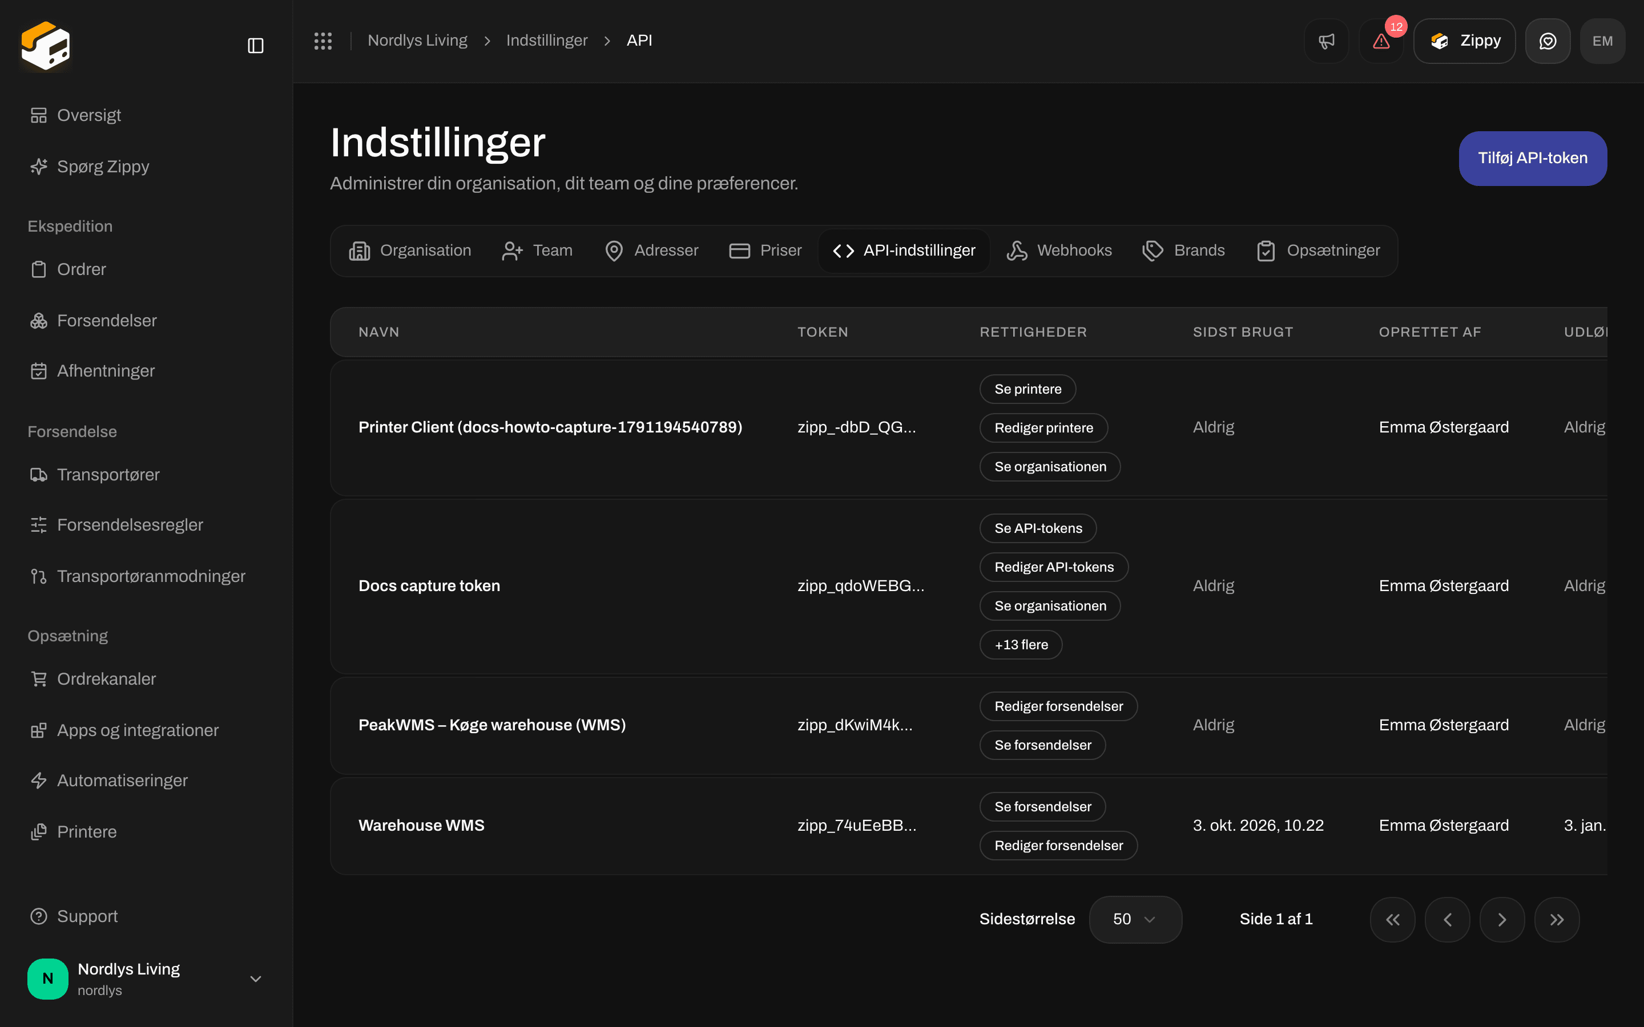
Task: Switch to the Organisation tab
Action: pyautogui.click(x=410, y=250)
